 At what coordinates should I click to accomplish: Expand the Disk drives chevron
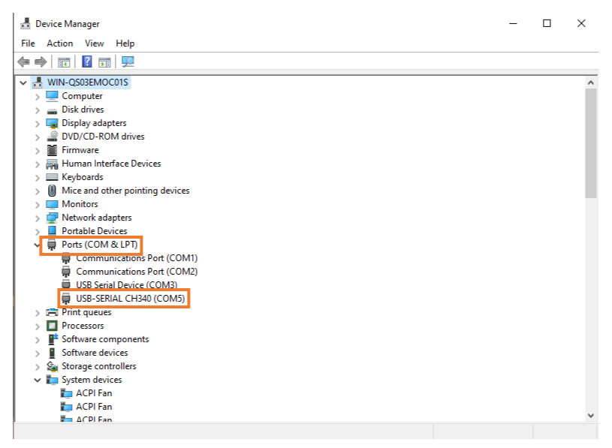pos(38,110)
